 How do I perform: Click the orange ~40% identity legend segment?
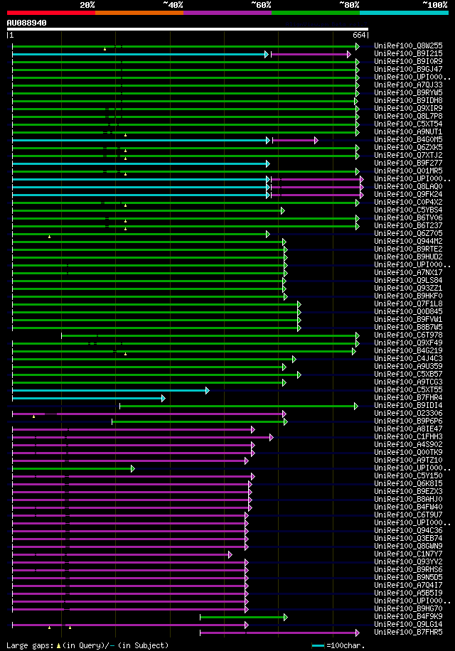coord(139,13)
